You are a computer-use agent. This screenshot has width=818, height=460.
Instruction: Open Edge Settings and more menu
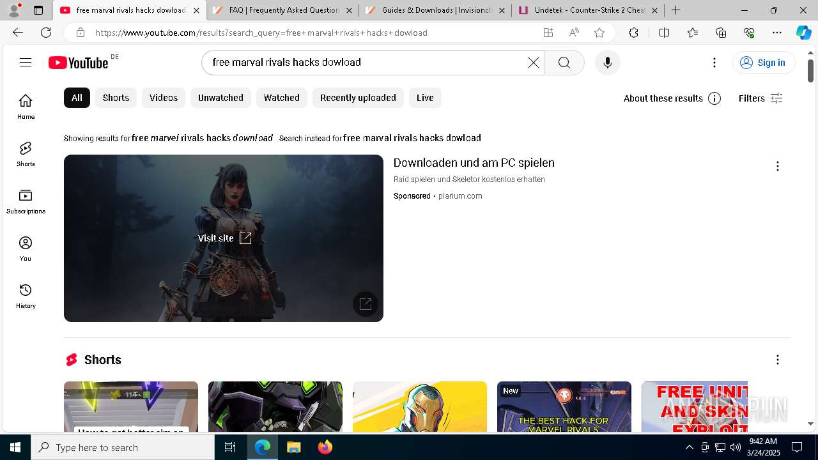point(777,33)
